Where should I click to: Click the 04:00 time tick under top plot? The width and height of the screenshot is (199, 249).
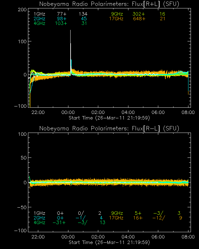click(x=128, y=112)
